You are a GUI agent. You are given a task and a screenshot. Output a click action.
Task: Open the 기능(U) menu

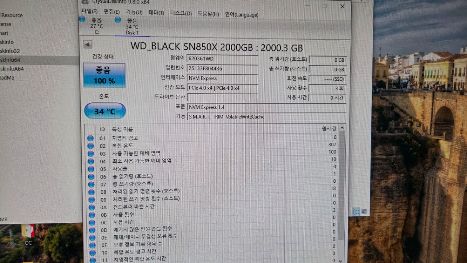pos(134,12)
